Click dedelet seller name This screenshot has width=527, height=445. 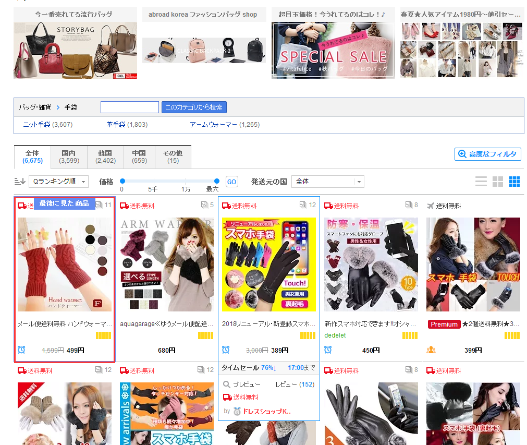[335, 335]
